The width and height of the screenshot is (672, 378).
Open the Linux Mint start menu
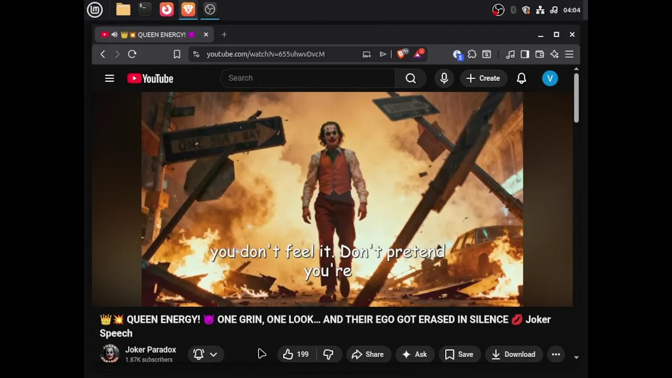(x=94, y=9)
